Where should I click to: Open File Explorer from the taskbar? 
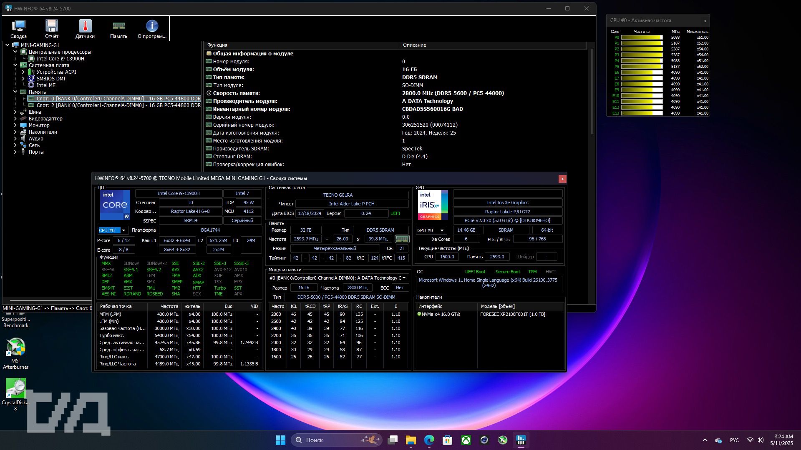click(x=411, y=440)
